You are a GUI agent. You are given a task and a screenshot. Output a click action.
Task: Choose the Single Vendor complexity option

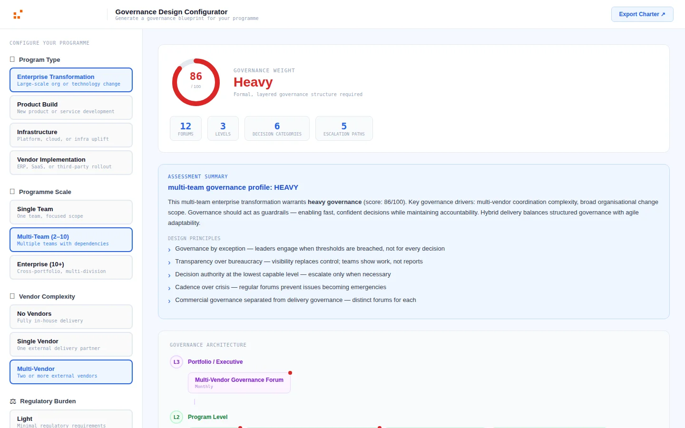click(71, 344)
